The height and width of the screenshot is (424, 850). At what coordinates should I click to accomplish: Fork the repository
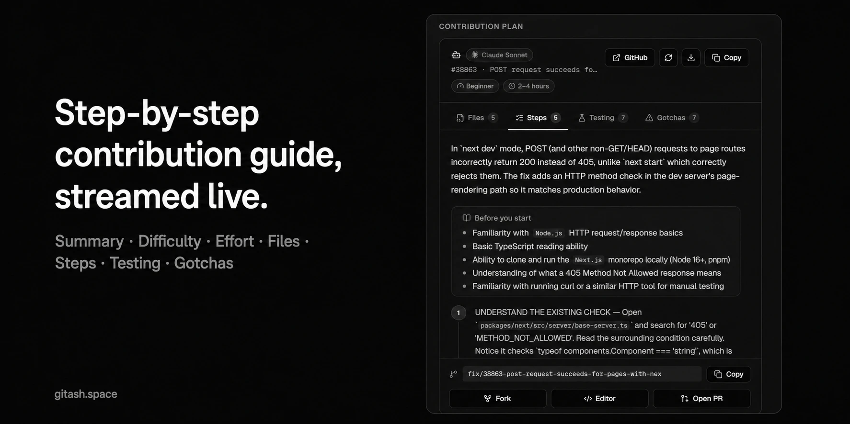(x=498, y=398)
